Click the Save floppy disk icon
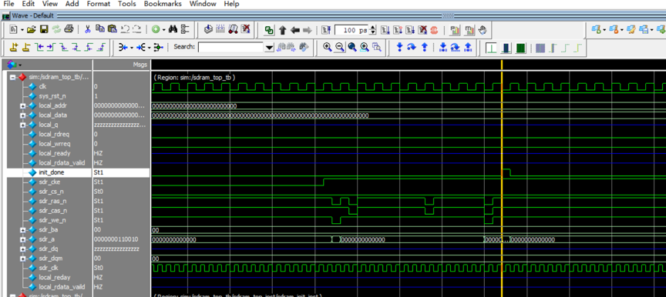Image resolution: width=666 pixels, height=297 pixels. pos(44,29)
